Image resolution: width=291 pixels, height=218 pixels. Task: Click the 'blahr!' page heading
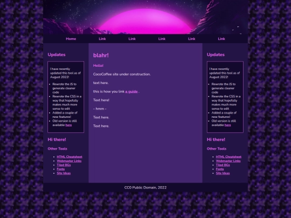(101, 55)
